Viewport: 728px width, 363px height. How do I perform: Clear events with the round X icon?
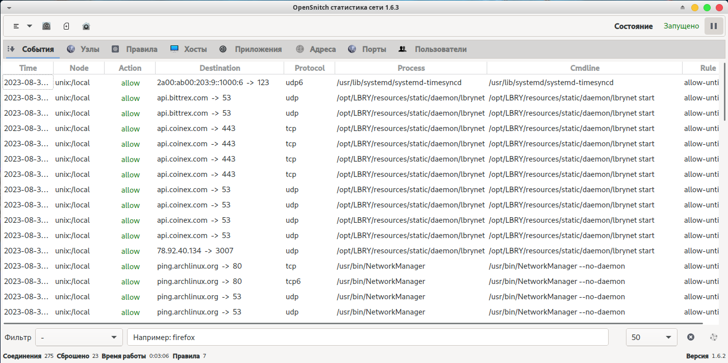point(691,337)
